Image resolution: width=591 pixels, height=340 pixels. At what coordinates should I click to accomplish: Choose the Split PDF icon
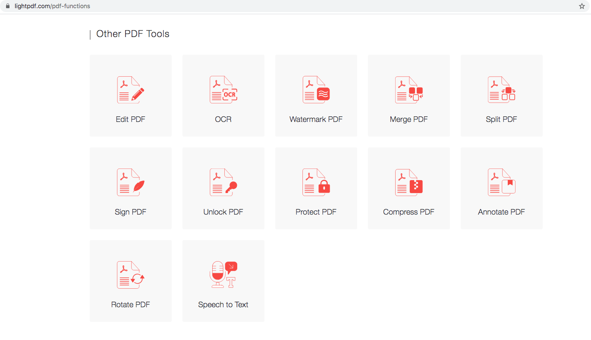[x=502, y=90]
